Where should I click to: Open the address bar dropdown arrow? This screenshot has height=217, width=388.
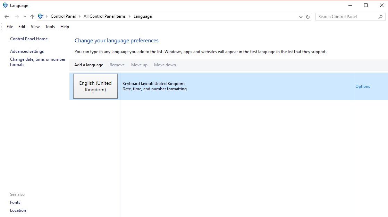coord(301,16)
